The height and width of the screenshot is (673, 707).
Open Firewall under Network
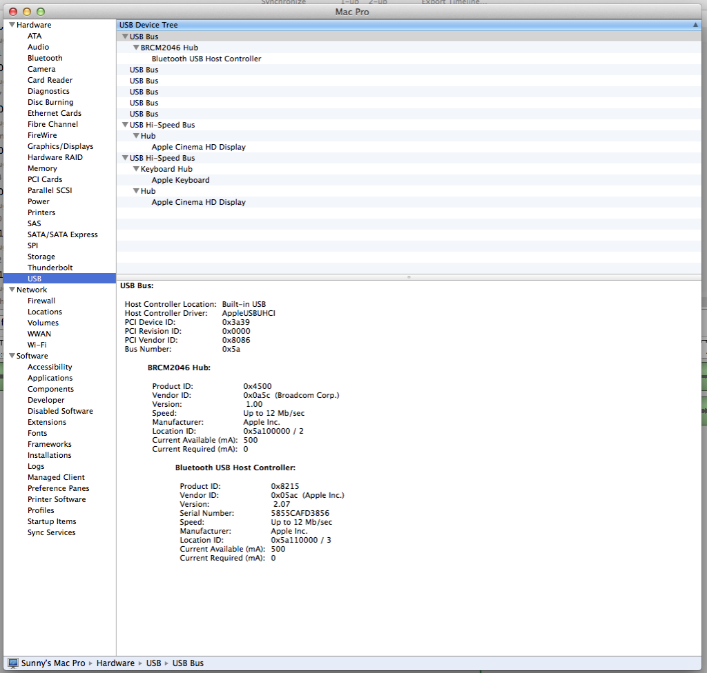(x=41, y=301)
